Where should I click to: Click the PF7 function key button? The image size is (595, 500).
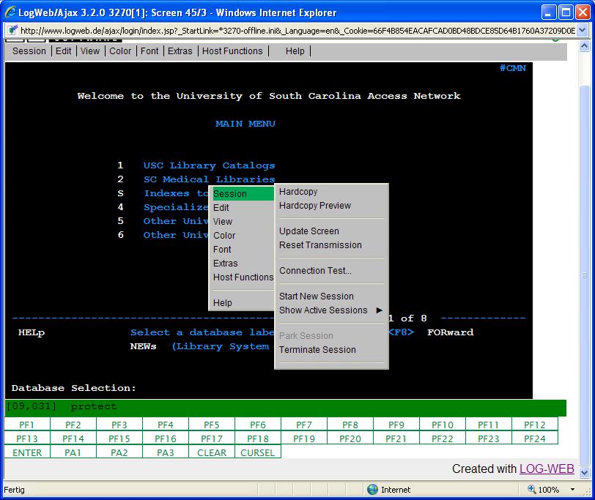pos(304,425)
